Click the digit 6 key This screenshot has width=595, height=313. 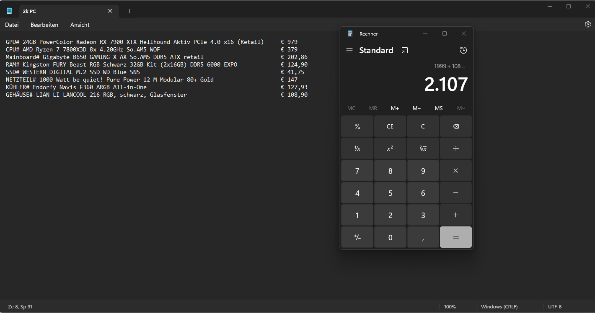click(x=423, y=193)
